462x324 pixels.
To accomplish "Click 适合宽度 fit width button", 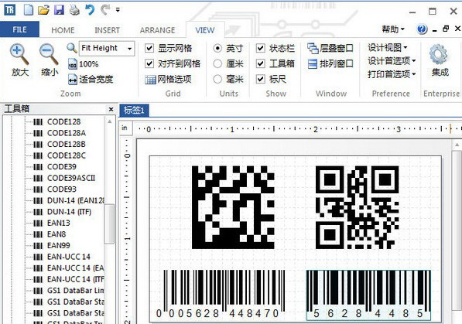I will [91, 79].
